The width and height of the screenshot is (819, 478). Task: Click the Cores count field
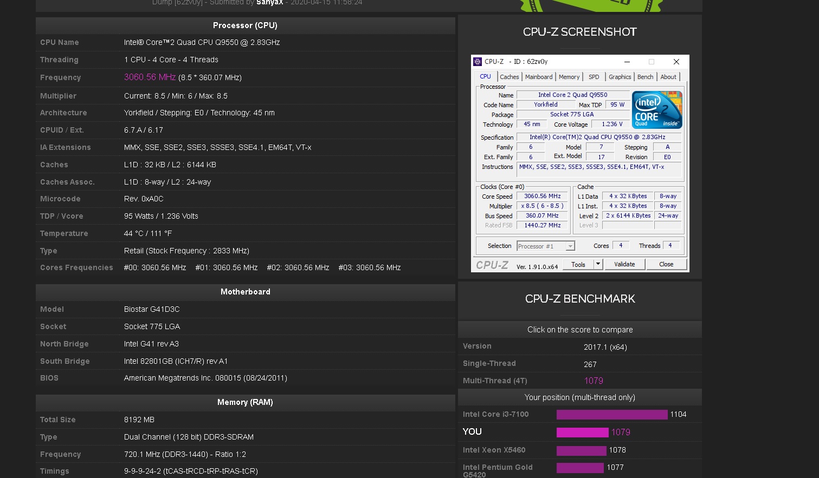tap(621, 246)
